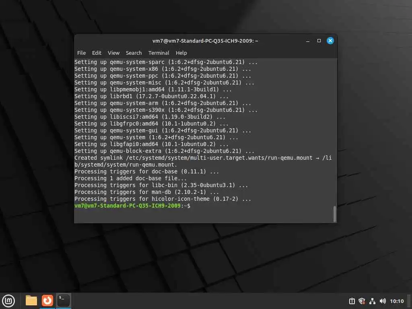Maximize the terminal window
Screen dimensions: 412x309
(319, 41)
